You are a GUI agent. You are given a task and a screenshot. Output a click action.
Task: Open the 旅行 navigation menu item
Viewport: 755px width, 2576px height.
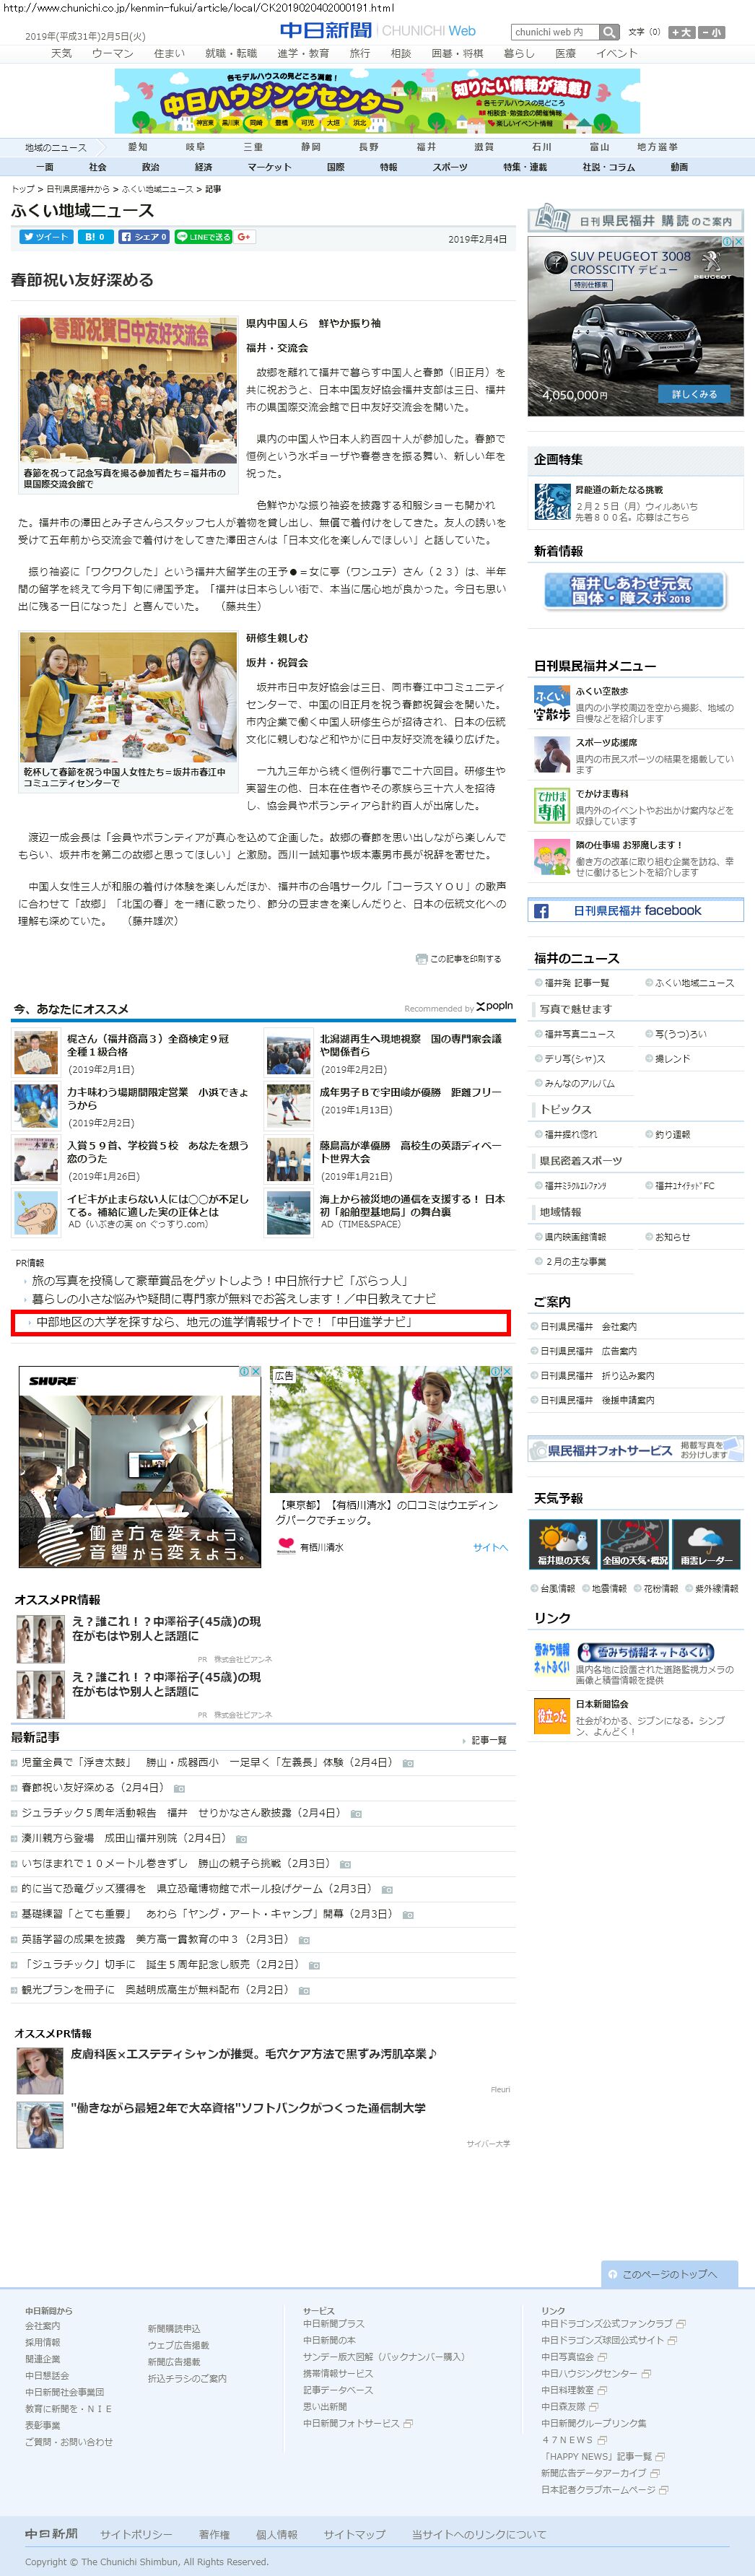point(360,53)
